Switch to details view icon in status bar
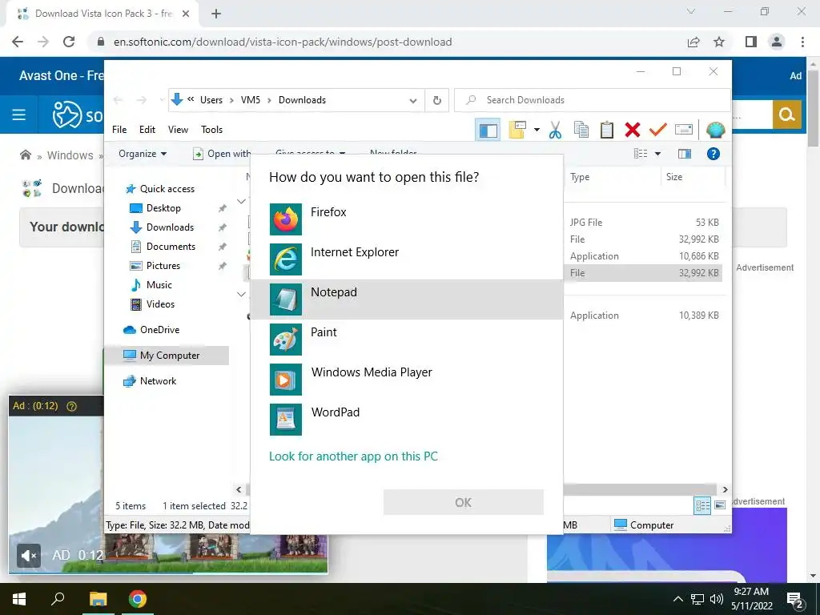This screenshot has width=820, height=615. (702, 505)
